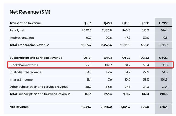Viewport: 176px width, 116px height.
Task: Click the Net Revenue Q4'21 value 2,490.0
Action: coord(106,107)
